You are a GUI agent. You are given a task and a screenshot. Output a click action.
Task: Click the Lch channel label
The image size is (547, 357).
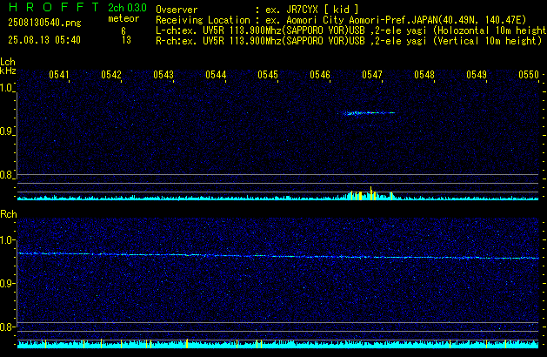[8, 62]
